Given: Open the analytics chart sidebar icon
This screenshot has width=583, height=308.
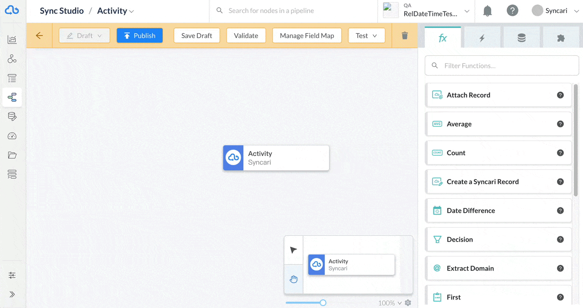Looking at the screenshot, I should click(12, 40).
